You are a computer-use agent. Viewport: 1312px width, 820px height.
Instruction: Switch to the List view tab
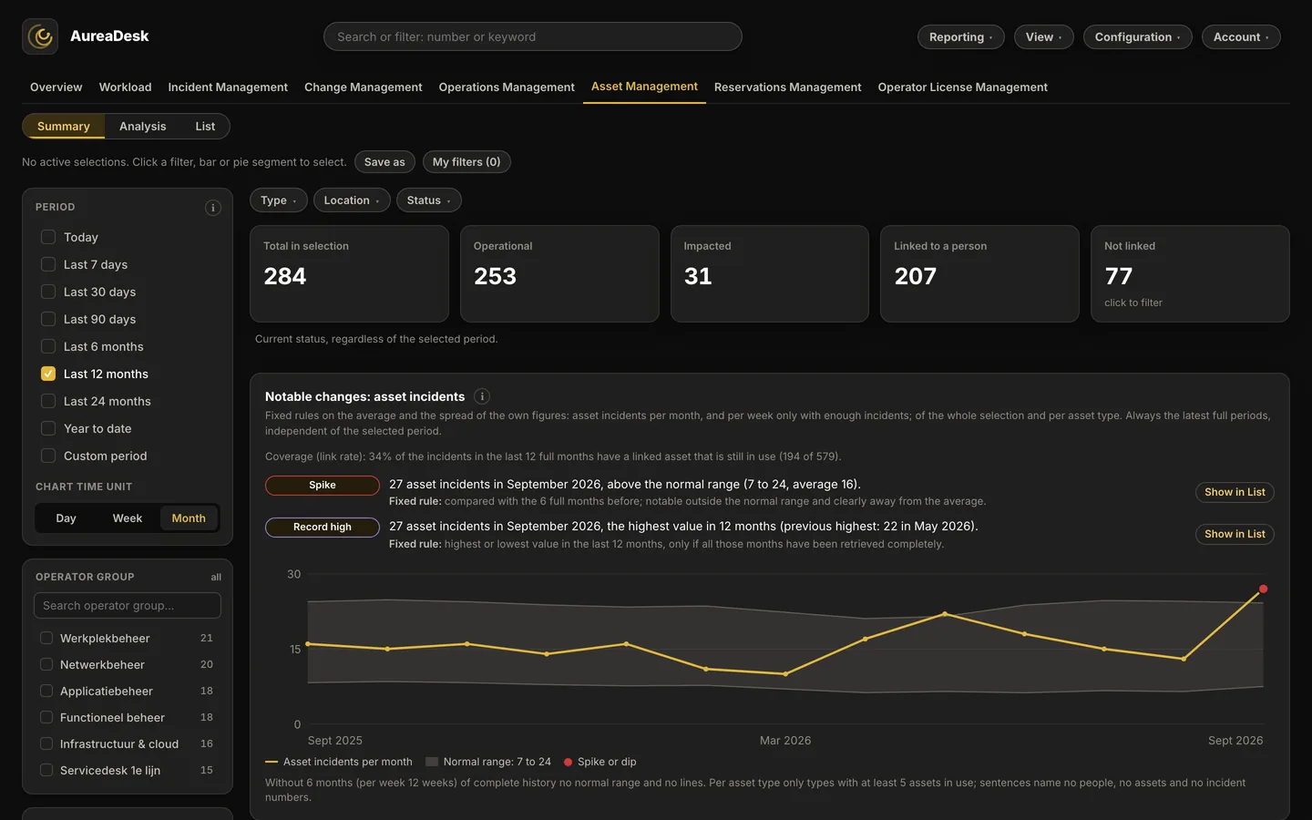[x=205, y=127]
